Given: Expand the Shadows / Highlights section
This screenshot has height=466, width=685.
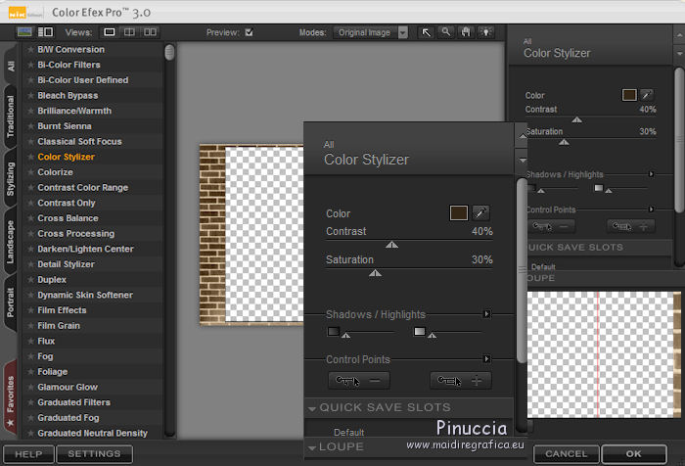Looking at the screenshot, I should point(486,314).
